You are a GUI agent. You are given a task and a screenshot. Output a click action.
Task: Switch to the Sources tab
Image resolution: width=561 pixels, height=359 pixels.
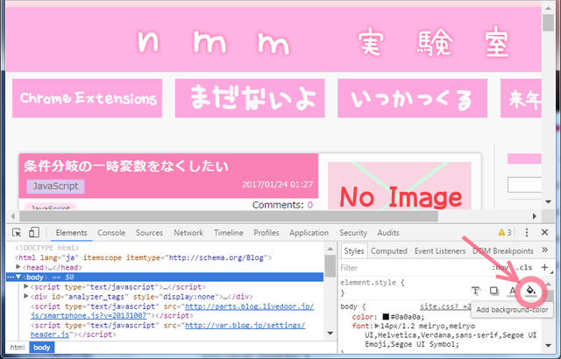pyautogui.click(x=149, y=233)
